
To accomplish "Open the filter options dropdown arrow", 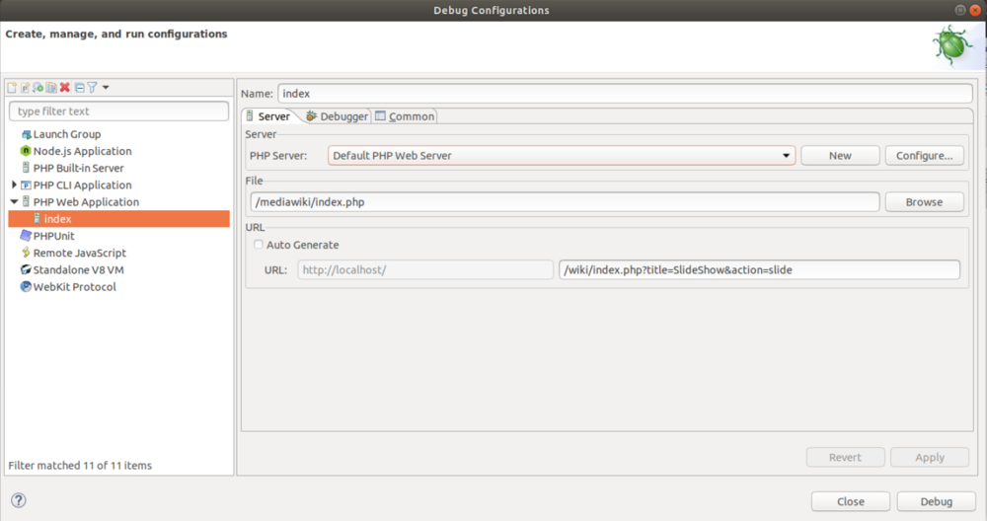I will tap(106, 88).
